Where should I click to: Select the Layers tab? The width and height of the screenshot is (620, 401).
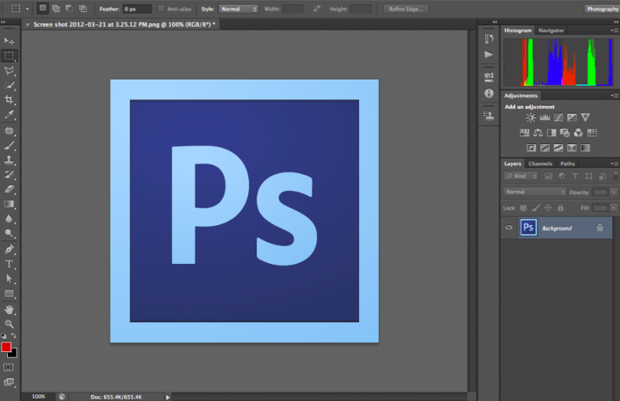512,164
